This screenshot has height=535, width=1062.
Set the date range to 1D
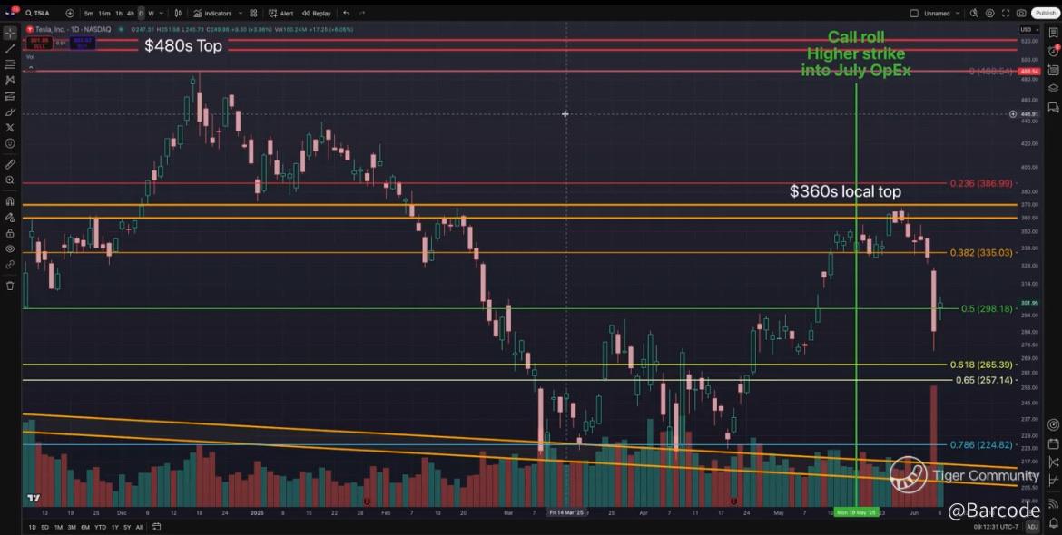[x=32, y=527]
